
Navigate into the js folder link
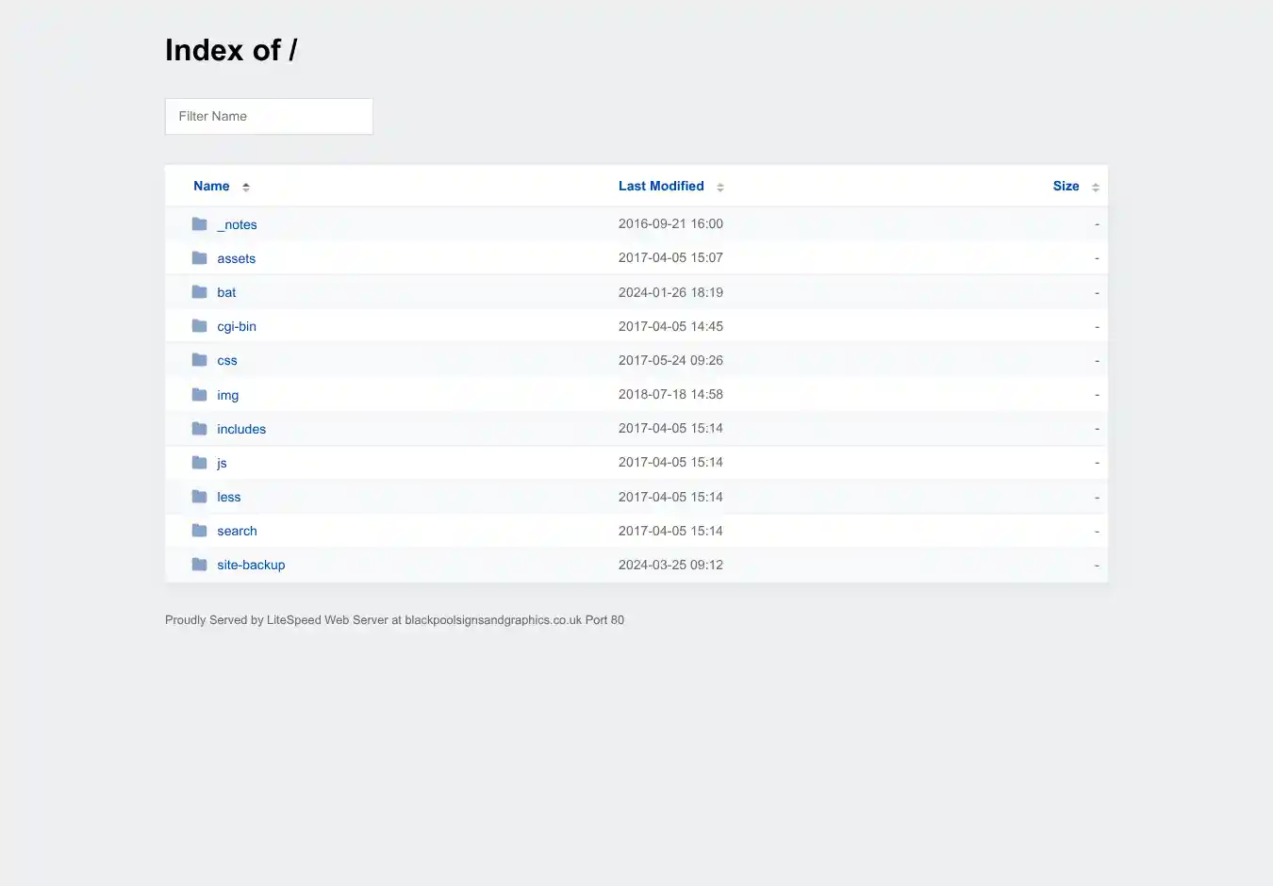222,463
